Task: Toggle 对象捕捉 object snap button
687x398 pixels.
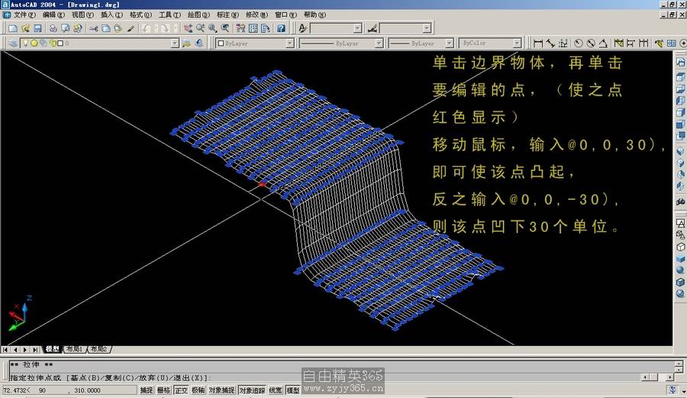Action: pyautogui.click(x=221, y=390)
